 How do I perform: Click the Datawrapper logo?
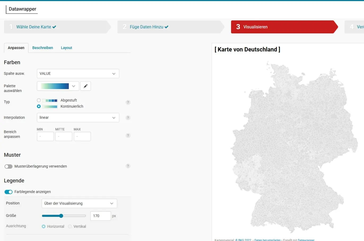tap(22, 9)
